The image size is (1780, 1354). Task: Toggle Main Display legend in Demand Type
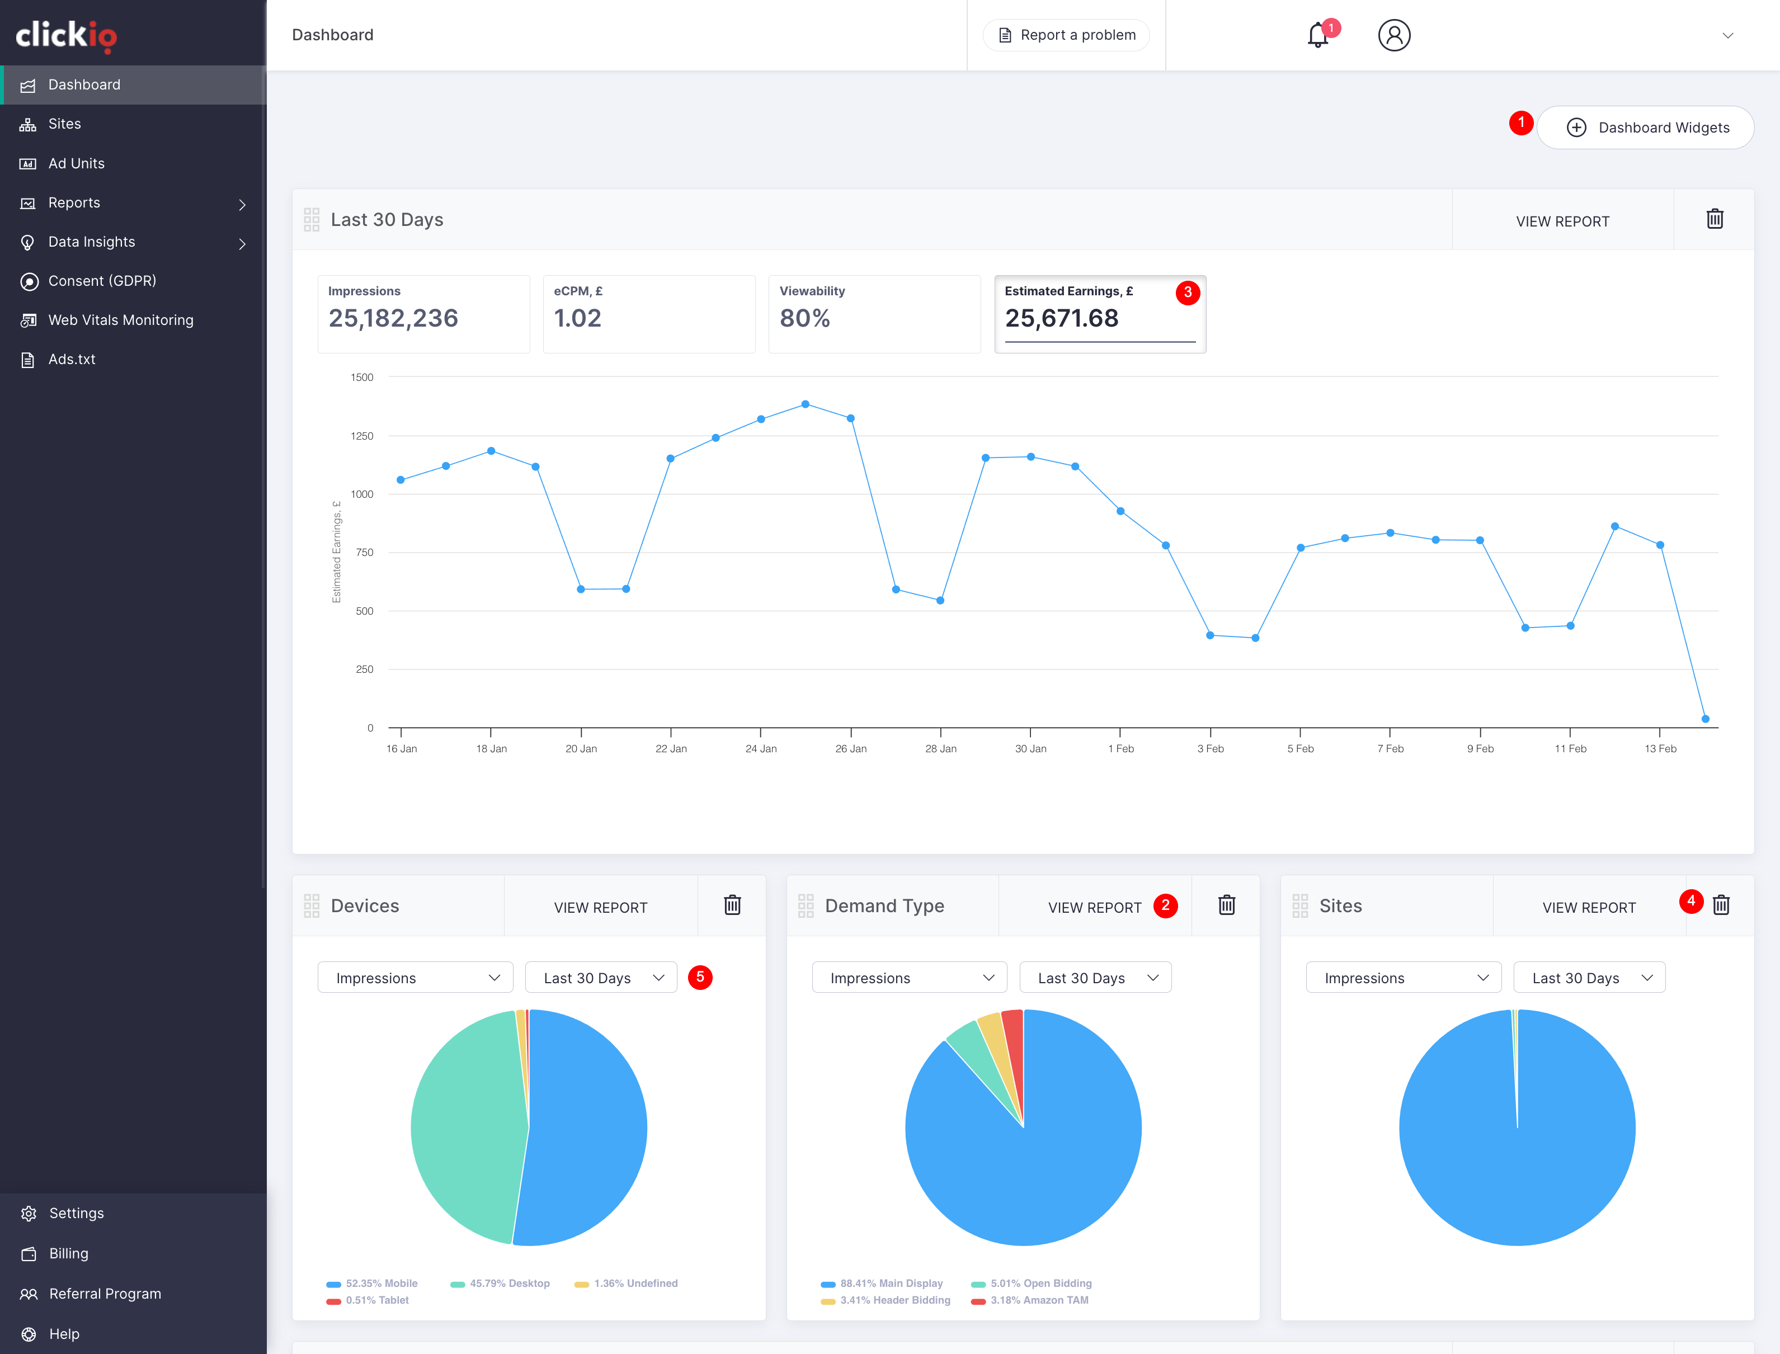tap(882, 1283)
